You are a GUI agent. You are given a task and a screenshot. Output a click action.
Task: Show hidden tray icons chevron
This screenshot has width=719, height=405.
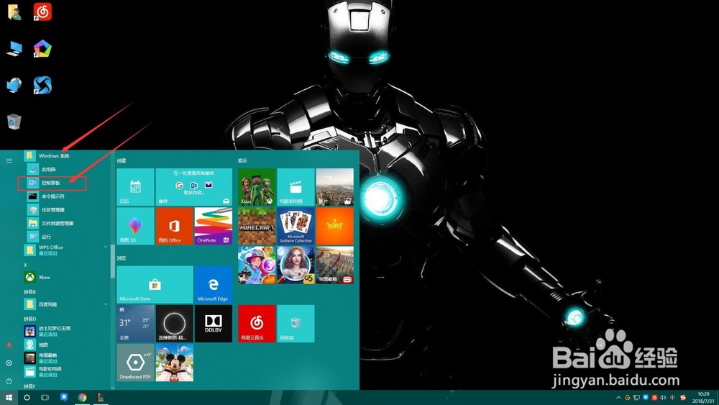coord(618,398)
